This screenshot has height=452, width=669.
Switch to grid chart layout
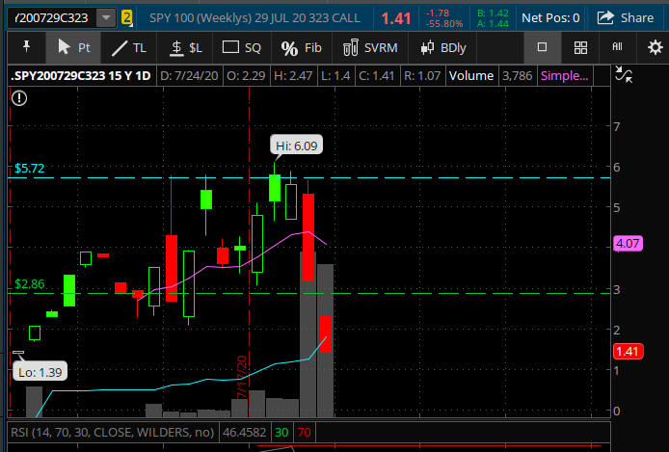coord(580,47)
